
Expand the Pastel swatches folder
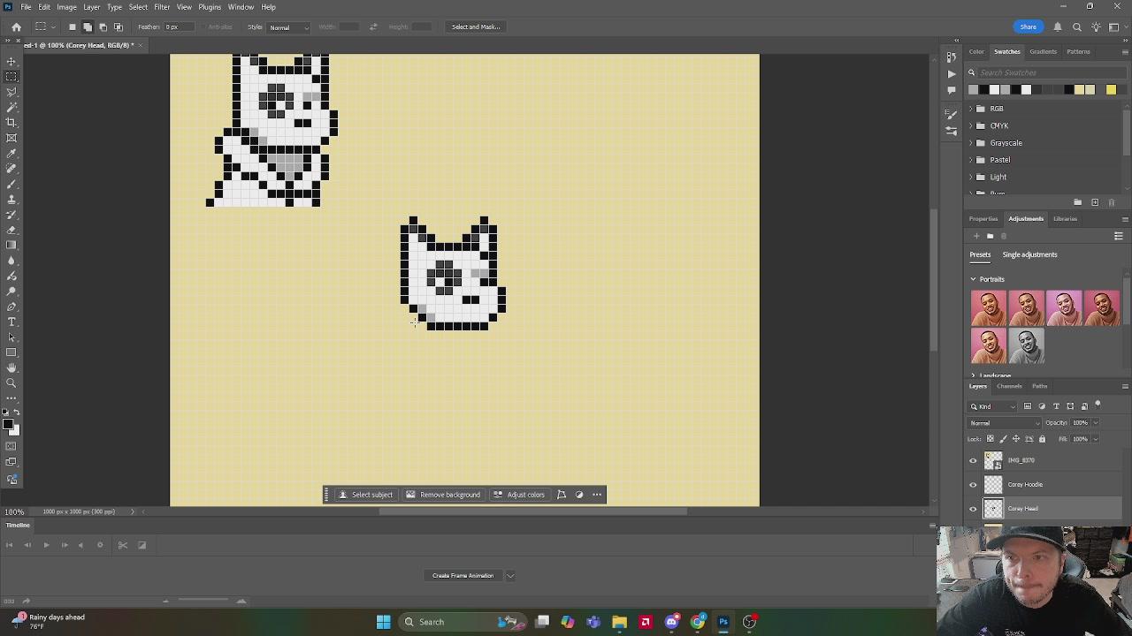point(971,160)
